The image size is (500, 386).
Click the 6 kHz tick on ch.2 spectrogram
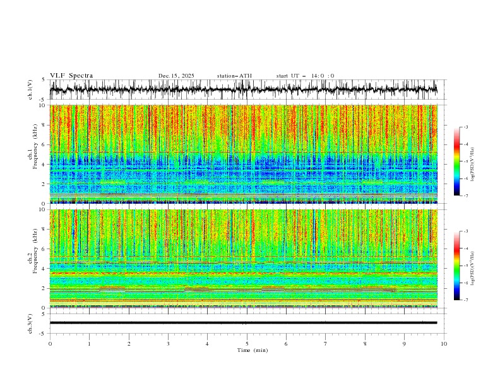(45, 249)
